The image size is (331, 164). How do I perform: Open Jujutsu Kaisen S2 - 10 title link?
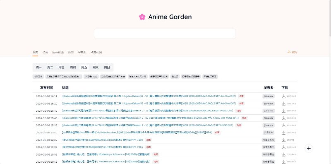[x=149, y=96]
